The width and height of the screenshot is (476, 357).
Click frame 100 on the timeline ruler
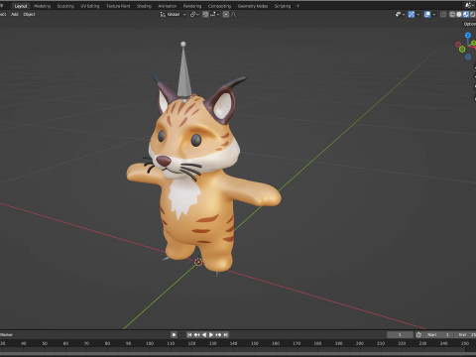(x=150, y=343)
